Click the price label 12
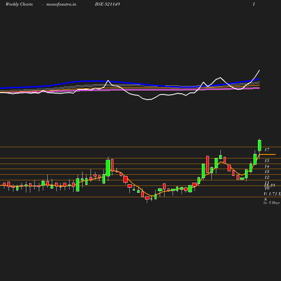This screenshot has width=281, height=281. [267, 177]
